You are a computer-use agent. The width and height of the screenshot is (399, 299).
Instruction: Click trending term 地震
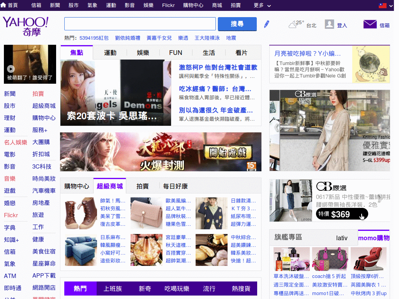(231, 38)
